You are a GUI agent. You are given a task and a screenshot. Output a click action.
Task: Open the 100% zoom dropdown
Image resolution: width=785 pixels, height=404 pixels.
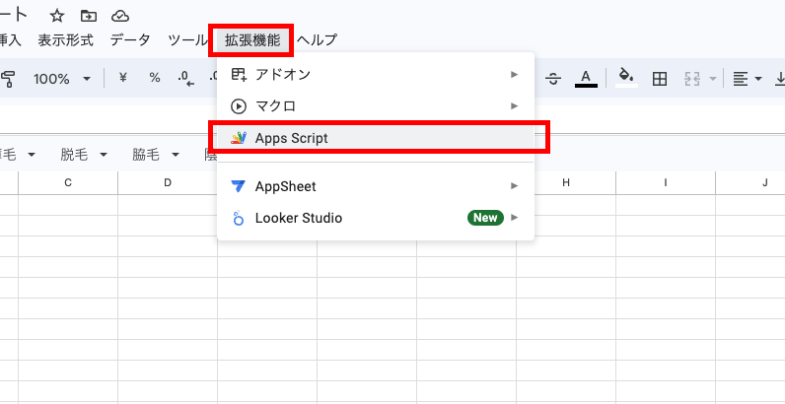(62, 79)
